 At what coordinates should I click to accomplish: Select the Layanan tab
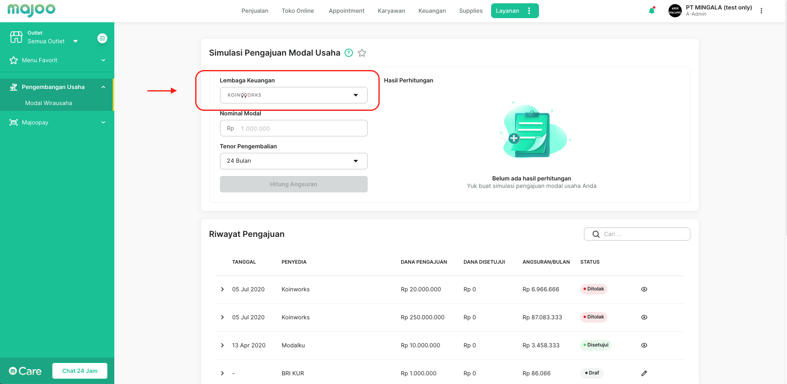point(507,11)
